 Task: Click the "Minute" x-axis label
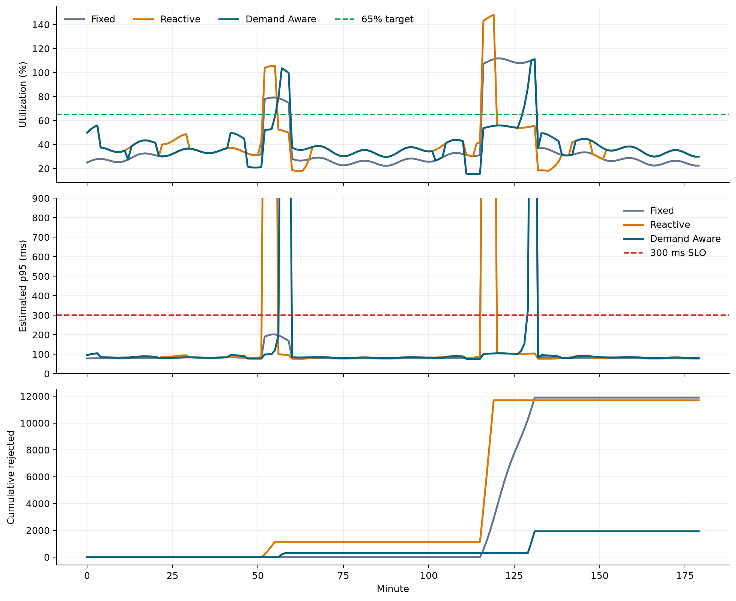pos(393,589)
